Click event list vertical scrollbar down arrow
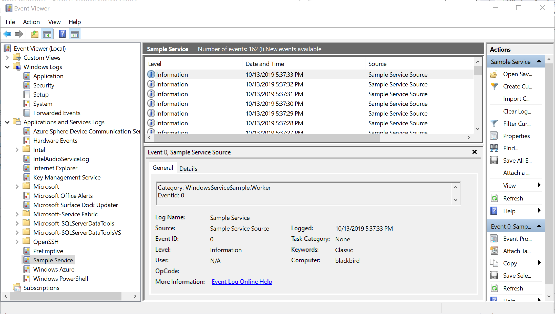 click(x=478, y=129)
